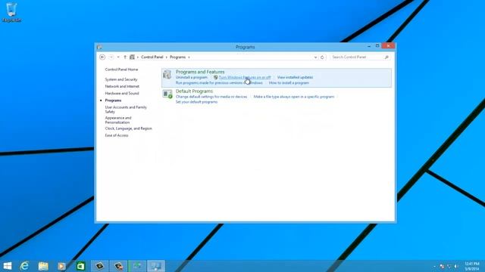Screen dimensions: 485x272
Task: Open Appearance and Personalization category
Action: (118, 120)
